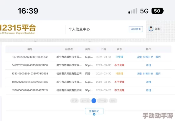The image size is (175, 121).
Task: Open 详情 for complaint 1421202002024033073213716
Action: (148, 65)
